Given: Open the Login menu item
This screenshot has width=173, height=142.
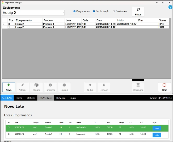Looking at the screenshot, I should click(73, 98).
